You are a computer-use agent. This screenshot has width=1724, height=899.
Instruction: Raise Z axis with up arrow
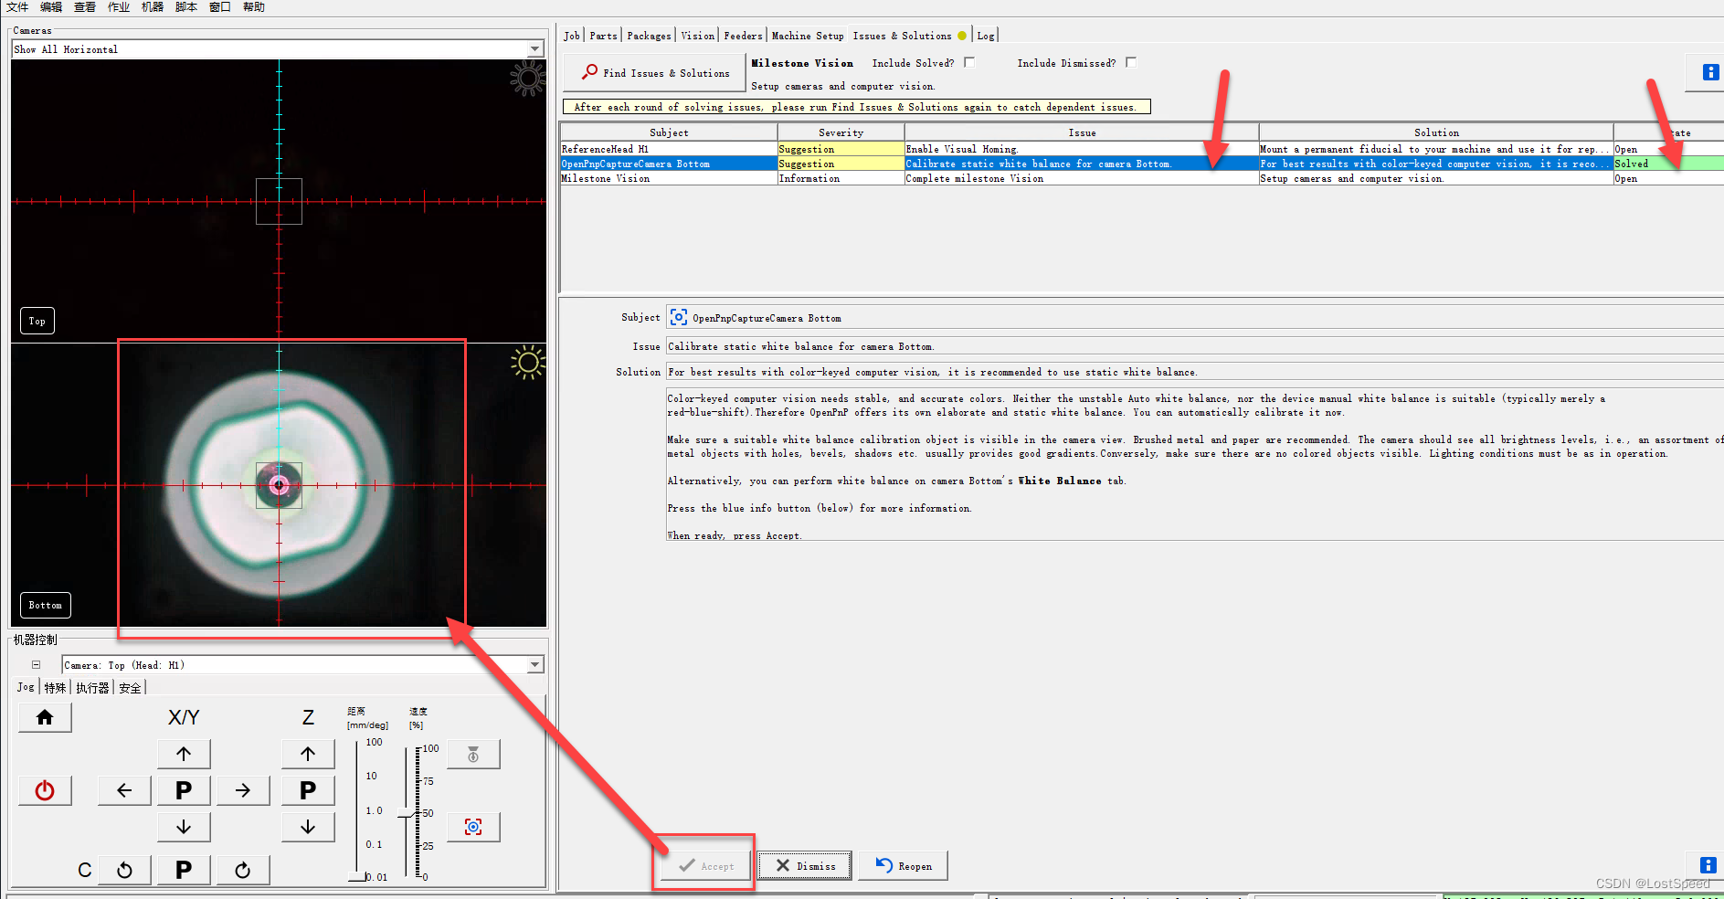[x=308, y=754]
